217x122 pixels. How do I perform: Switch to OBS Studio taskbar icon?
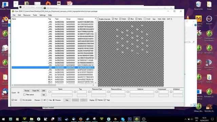[x=144, y=119]
